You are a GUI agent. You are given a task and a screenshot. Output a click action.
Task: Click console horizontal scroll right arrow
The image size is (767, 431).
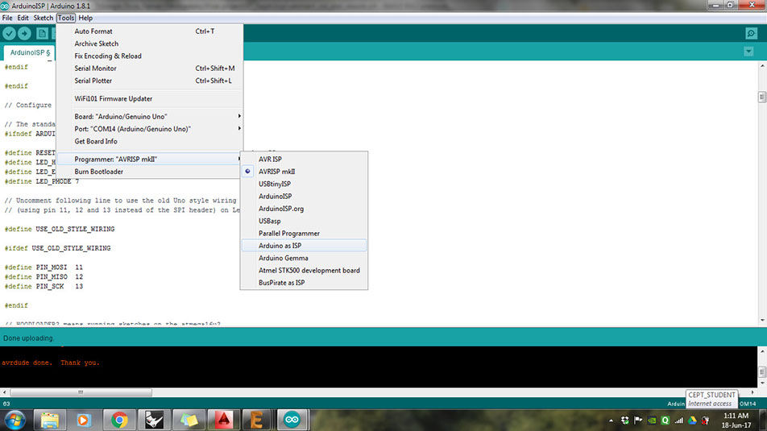coord(752,392)
